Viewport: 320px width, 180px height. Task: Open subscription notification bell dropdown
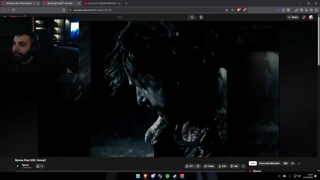39,166
